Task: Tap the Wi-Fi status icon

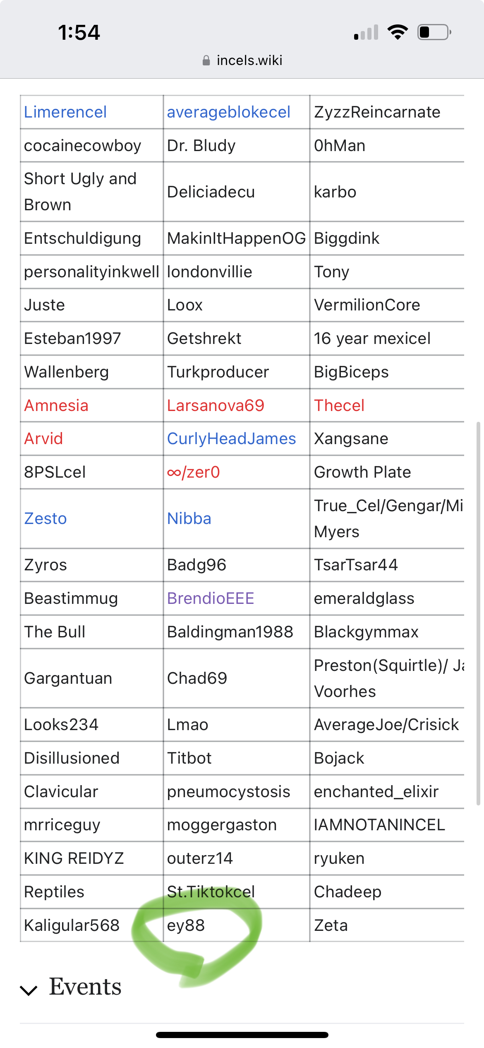Action: click(x=398, y=32)
